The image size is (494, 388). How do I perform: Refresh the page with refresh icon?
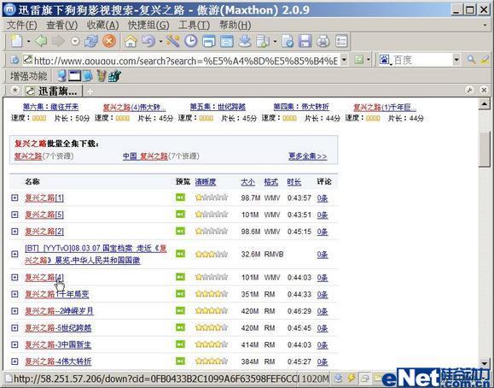click(x=91, y=41)
